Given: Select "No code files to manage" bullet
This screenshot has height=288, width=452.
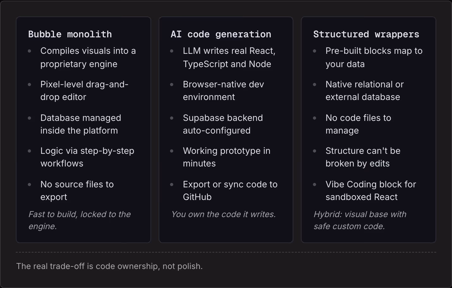Looking at the screenshot, I should click(358, 124).
